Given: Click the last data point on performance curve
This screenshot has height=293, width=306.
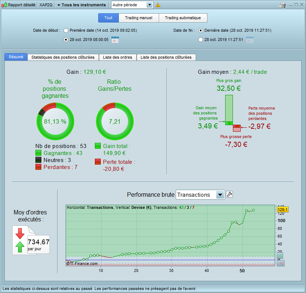Looking at the screenshot, I should click(x=253, y=210).
